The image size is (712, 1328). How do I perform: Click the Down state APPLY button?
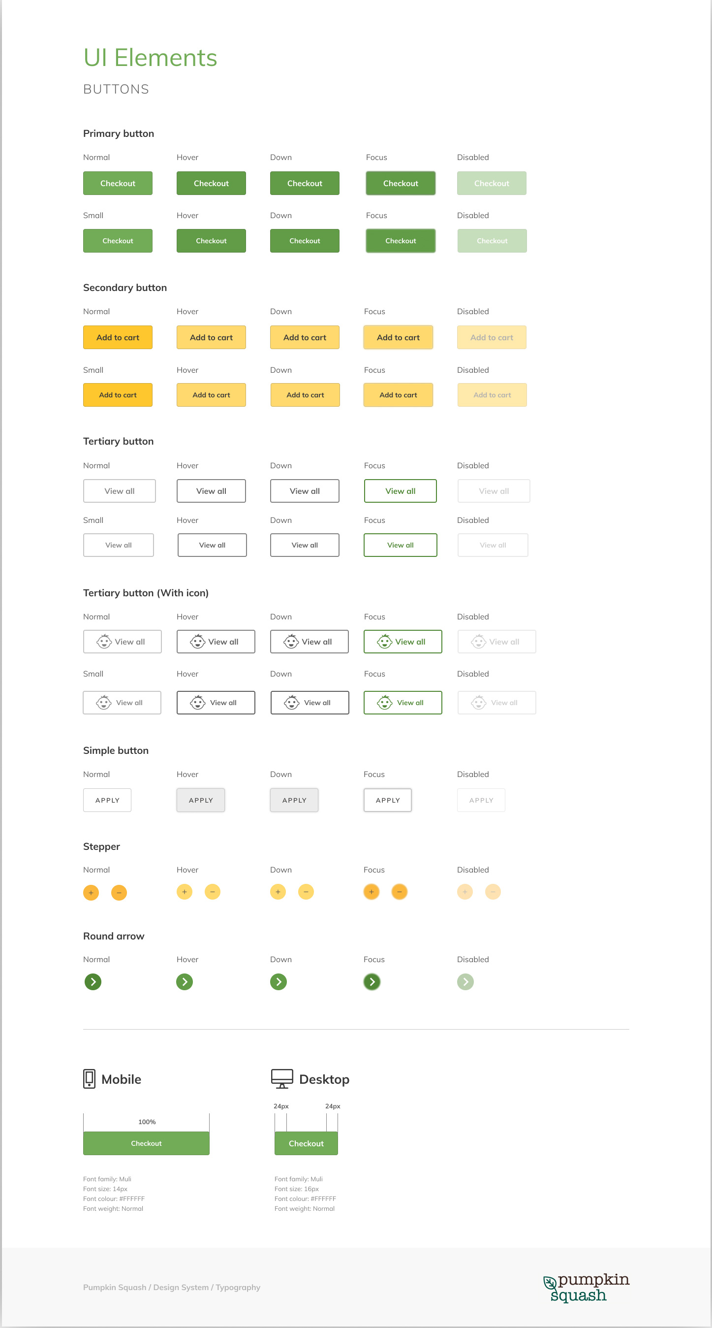[294, 800]
